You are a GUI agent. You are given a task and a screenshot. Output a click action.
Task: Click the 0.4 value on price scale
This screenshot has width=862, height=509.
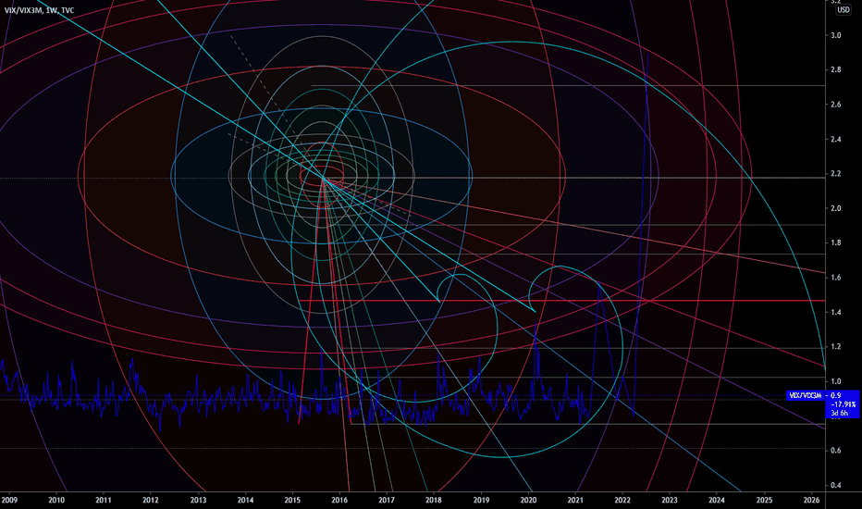[836, 485]
